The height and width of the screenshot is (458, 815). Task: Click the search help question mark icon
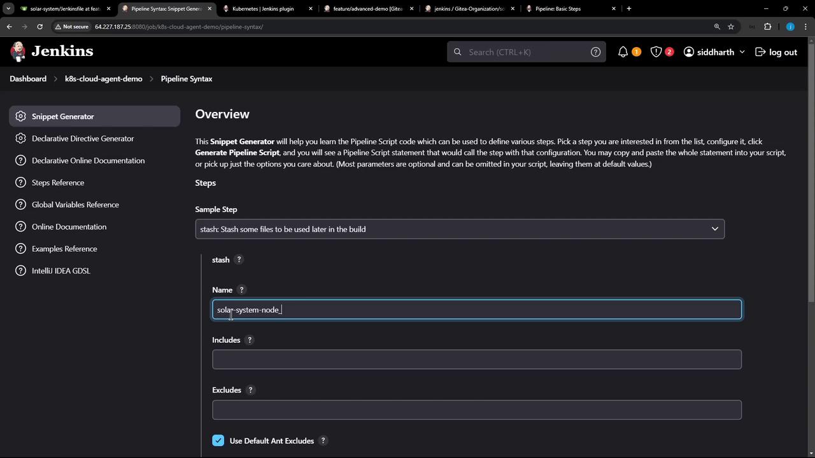pos(595,52)
